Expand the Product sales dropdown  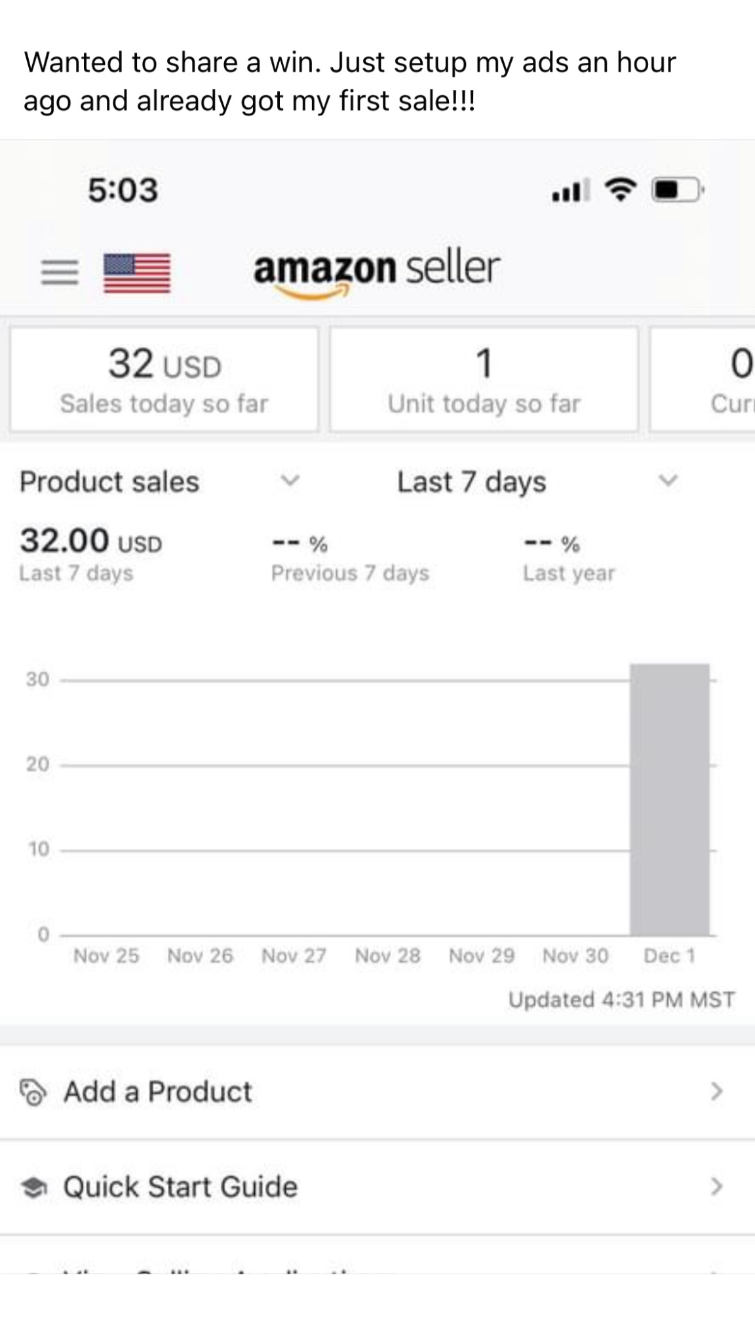[290, 481]
